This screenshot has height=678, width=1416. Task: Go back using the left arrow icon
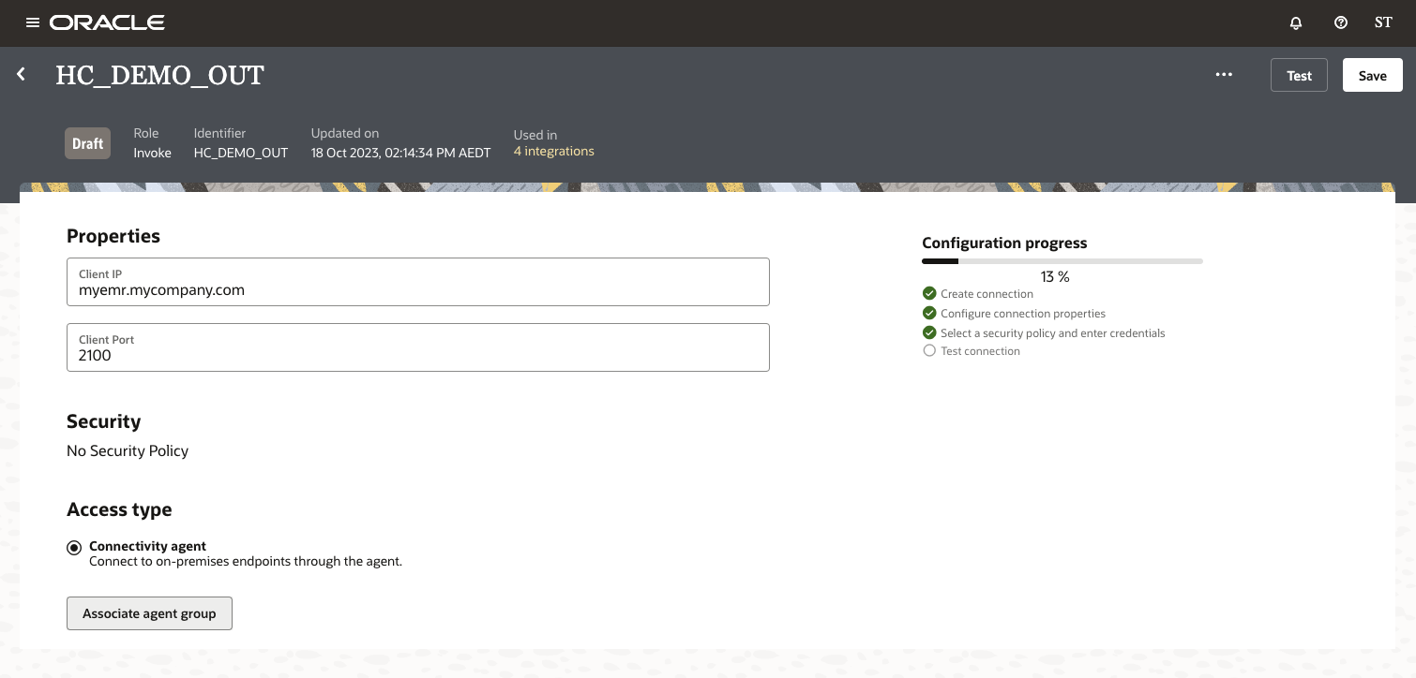(x=21, y=74)
